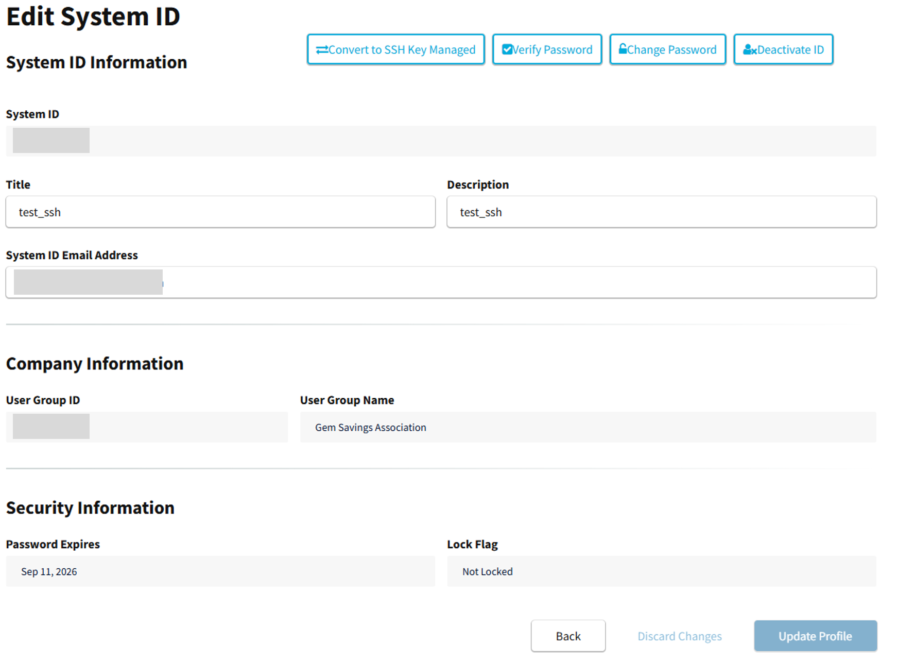Screen dimensions: 897x661
Task: Go back using the Back button
Action: pos(568,636)
